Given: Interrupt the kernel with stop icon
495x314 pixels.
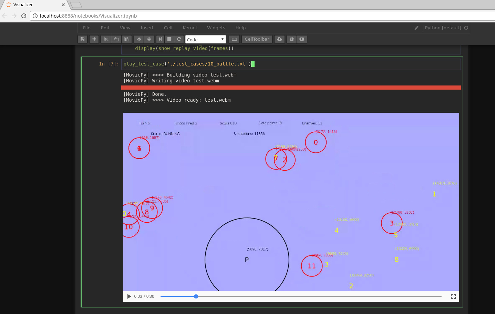Looking at the screenshot, I should 169,39.
